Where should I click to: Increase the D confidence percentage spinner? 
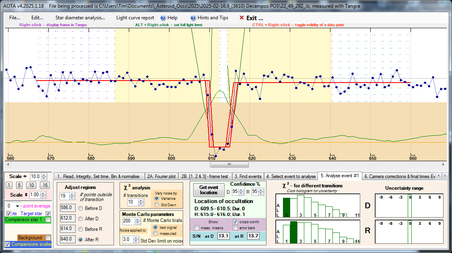240,189
